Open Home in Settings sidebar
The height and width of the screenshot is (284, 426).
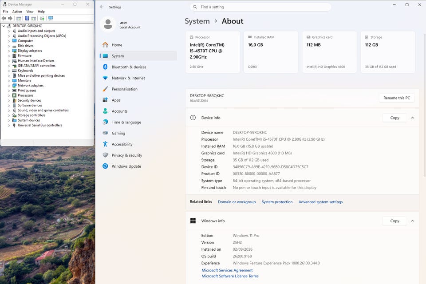(138, 45)
